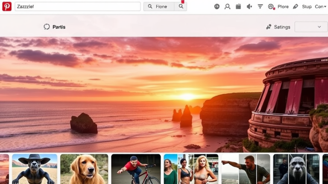The height and width of the screenshot is (184, 328).
Task: Click the Zazzzlef search input field
Action: [78, 6]
